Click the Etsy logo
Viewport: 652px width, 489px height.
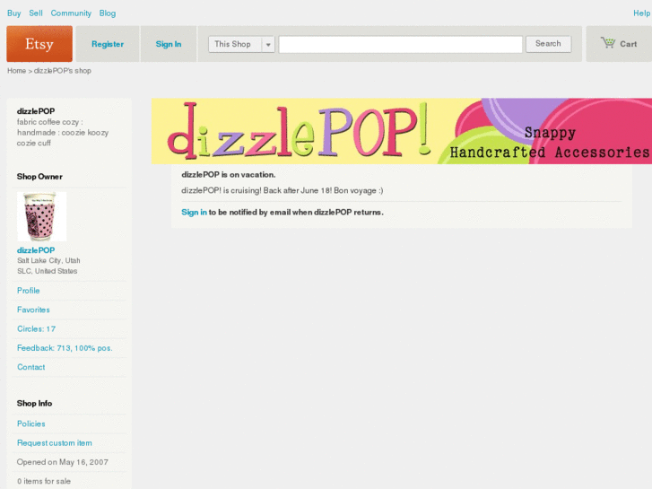39,44
